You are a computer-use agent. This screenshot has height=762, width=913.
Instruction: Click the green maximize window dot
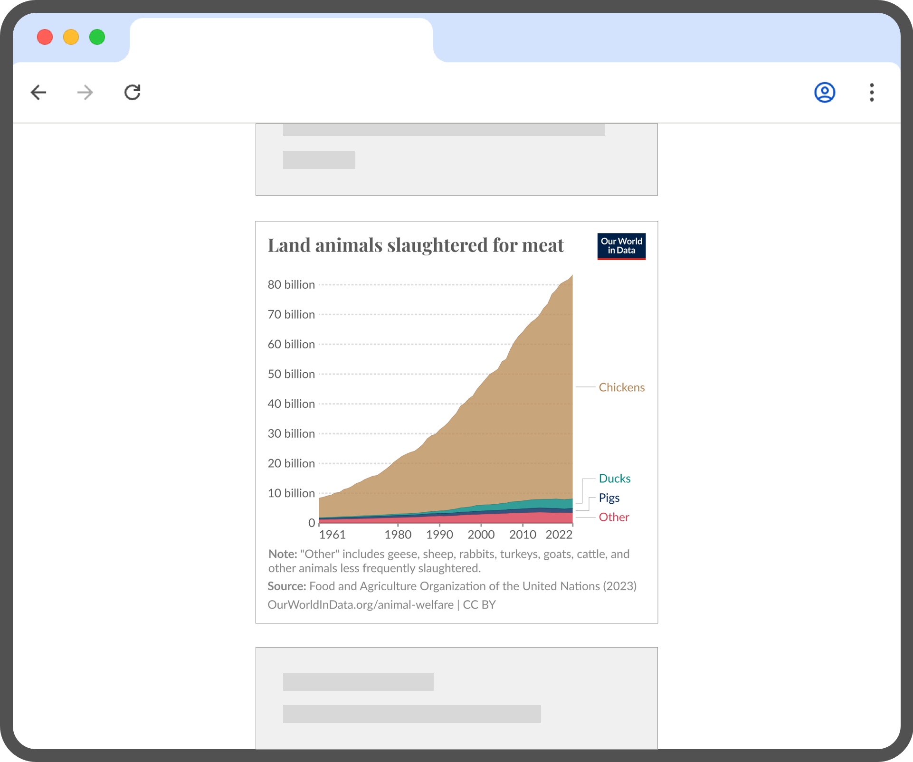coord(97,37)
